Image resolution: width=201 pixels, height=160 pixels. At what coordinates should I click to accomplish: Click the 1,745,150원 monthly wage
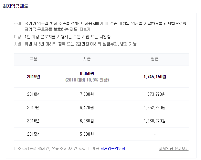coord(155,77)
